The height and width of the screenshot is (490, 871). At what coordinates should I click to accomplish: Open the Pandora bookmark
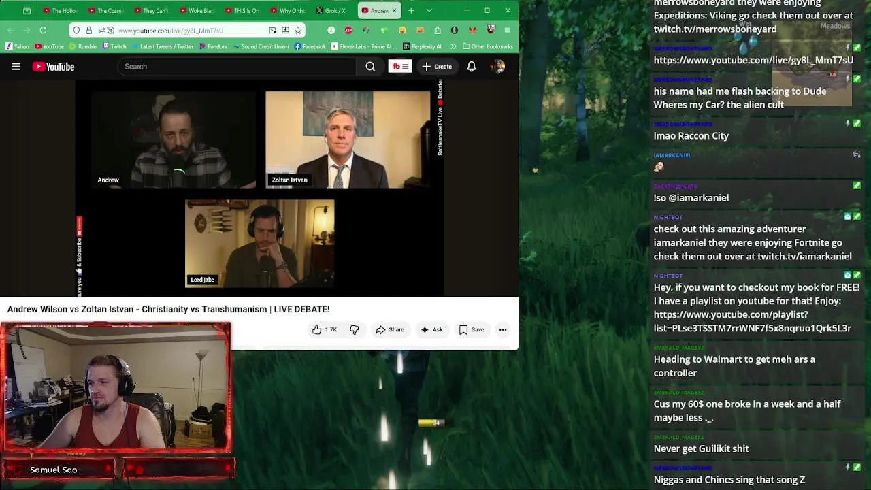[213, 46]
